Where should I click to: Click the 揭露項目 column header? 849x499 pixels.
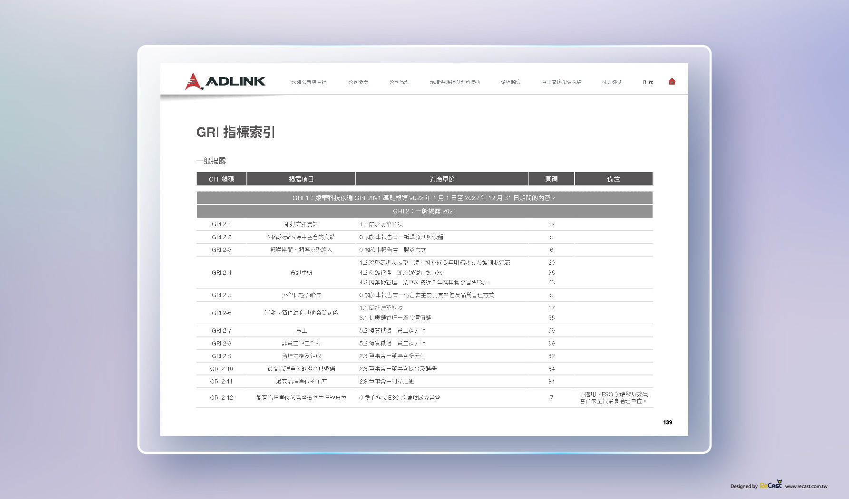pyautogui.click(x=301, y=179)
